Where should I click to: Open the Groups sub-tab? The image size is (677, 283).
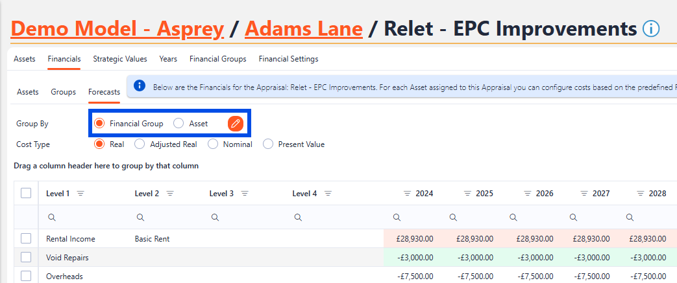coord(63,92)
